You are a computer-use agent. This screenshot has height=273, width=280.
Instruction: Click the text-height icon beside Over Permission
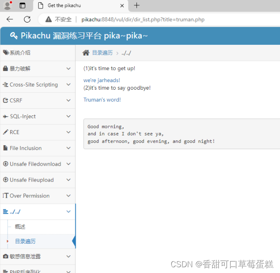[5, 195]
